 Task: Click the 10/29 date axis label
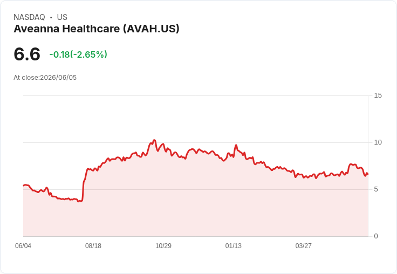pyautogui.click(x=163, y=246)
